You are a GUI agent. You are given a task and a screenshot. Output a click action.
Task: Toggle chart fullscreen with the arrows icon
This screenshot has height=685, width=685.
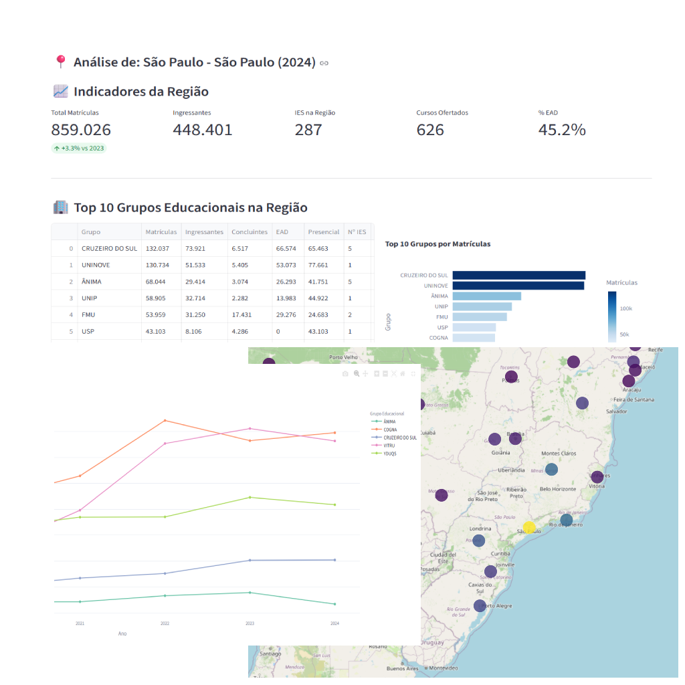(413, 373)
